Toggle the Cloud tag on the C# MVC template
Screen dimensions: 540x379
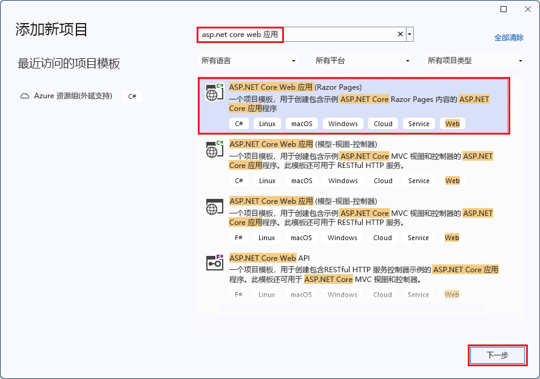point(383,180)
